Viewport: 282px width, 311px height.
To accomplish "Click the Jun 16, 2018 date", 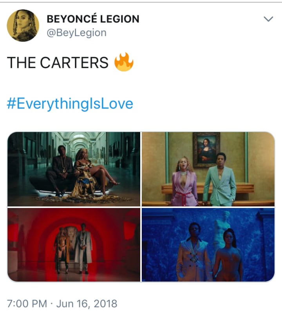I will 87,304.
